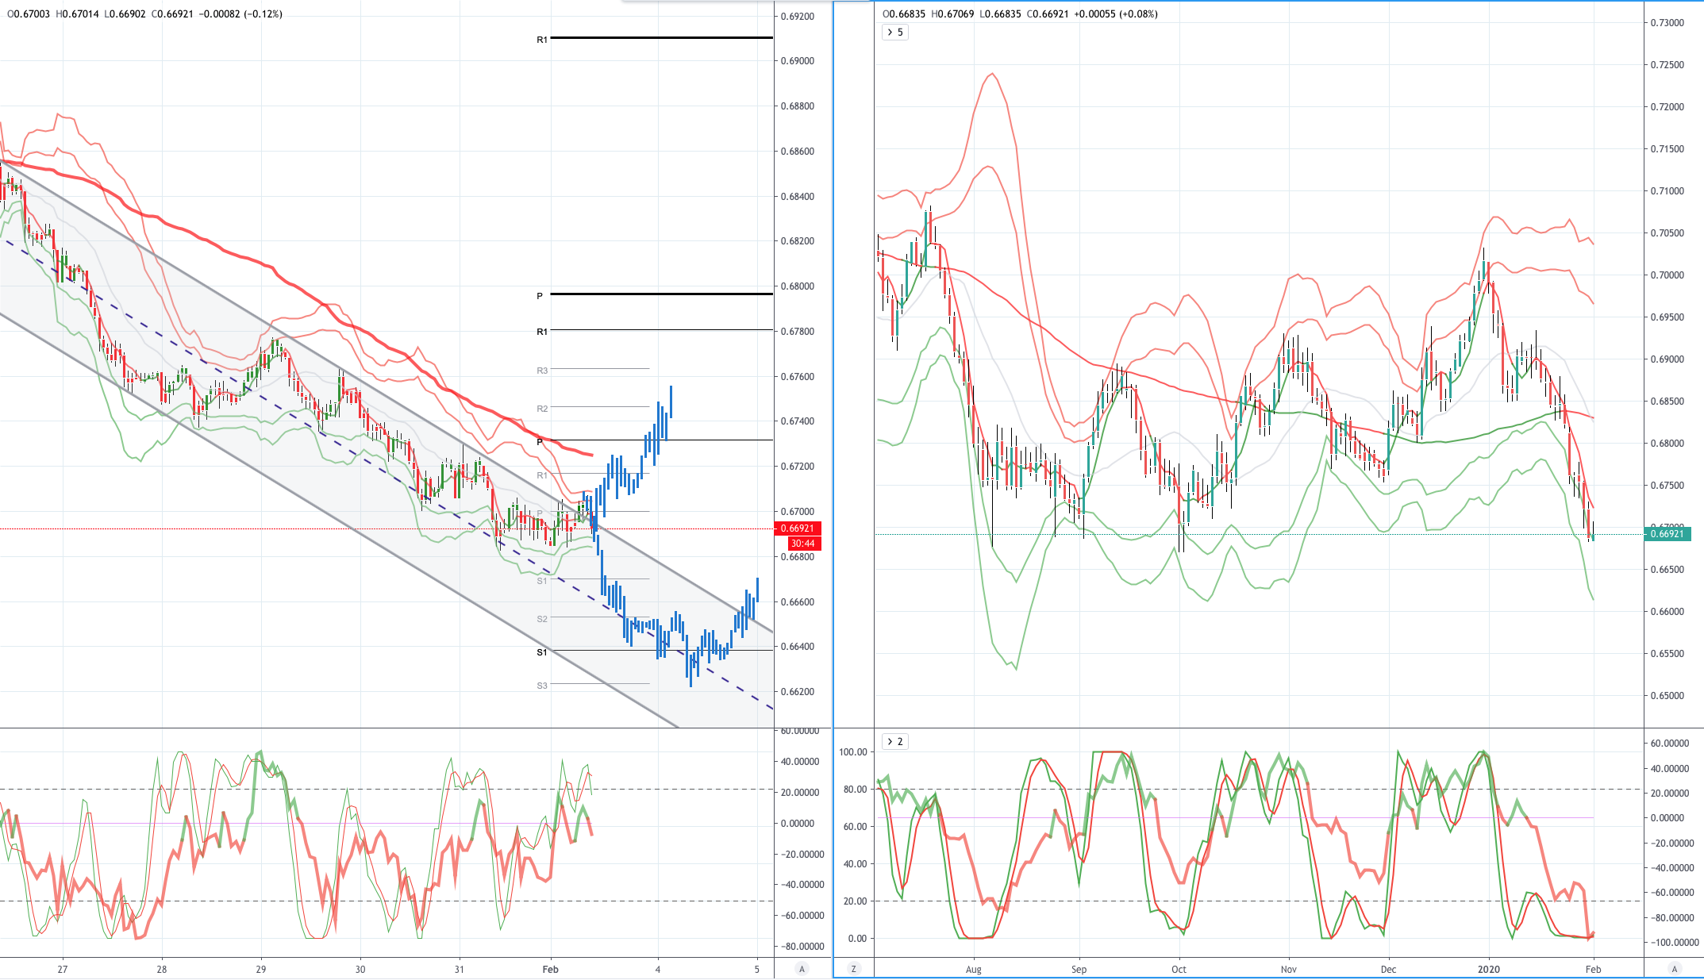Click -100.0000 on right oscillator scale

pos(1674,943)
